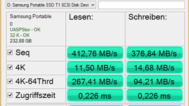The width and height of the screenshot is (189, 106).
Task: Click the access time result under Lesen
Action: coord(94,96)
